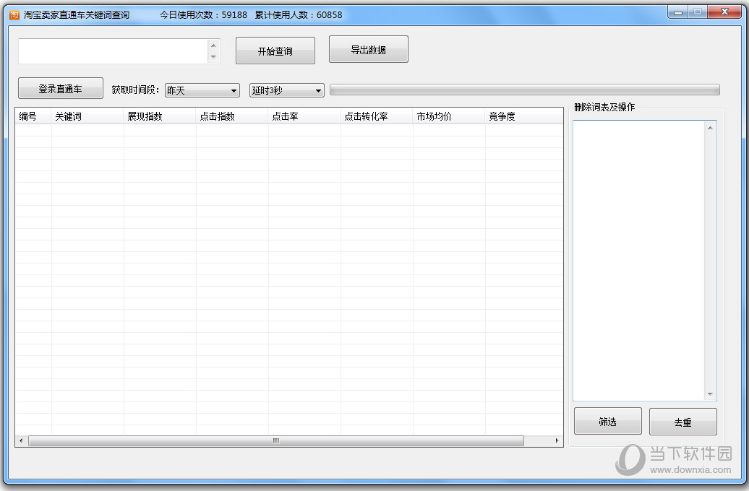This screenshot has width=749, height=491.
Task: Click down arrow of keyword input scrollbar
Action: [x=213, y=57]
